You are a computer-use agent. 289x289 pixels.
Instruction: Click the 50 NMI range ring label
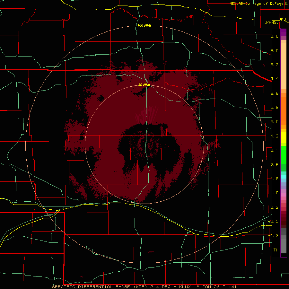click(x=144, y=85)
